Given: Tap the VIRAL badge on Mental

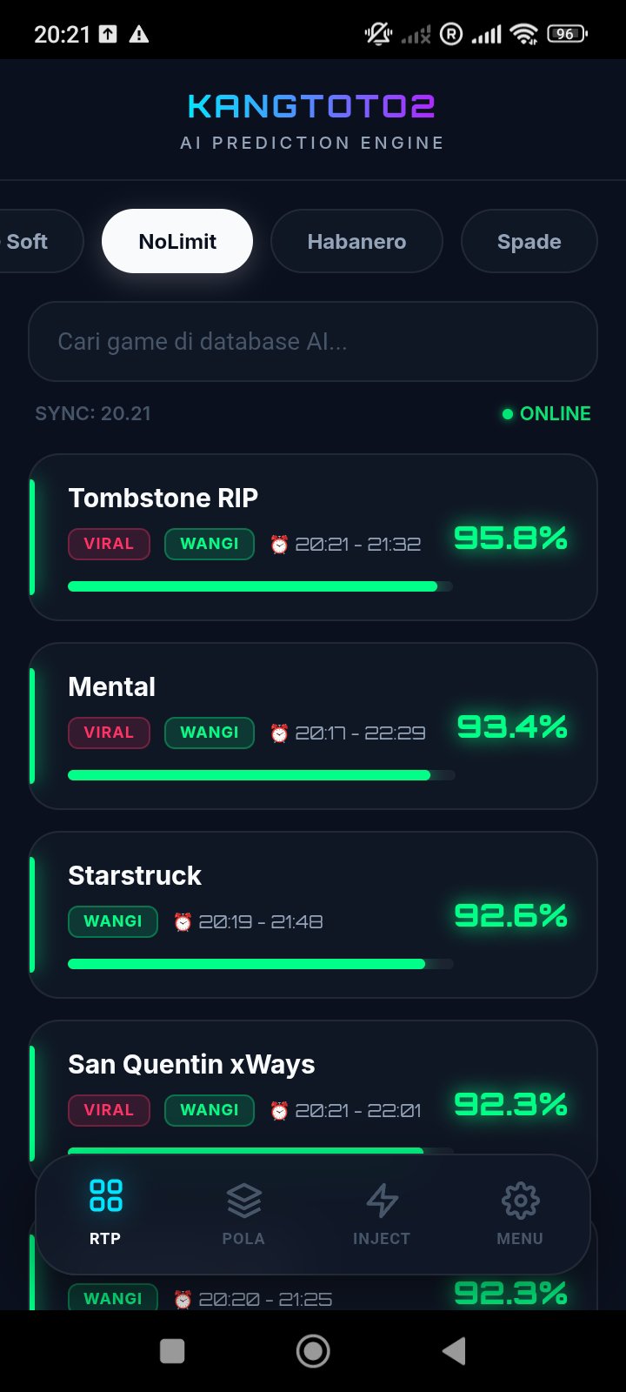Looking at the screenshot, I should click(109, 733).
